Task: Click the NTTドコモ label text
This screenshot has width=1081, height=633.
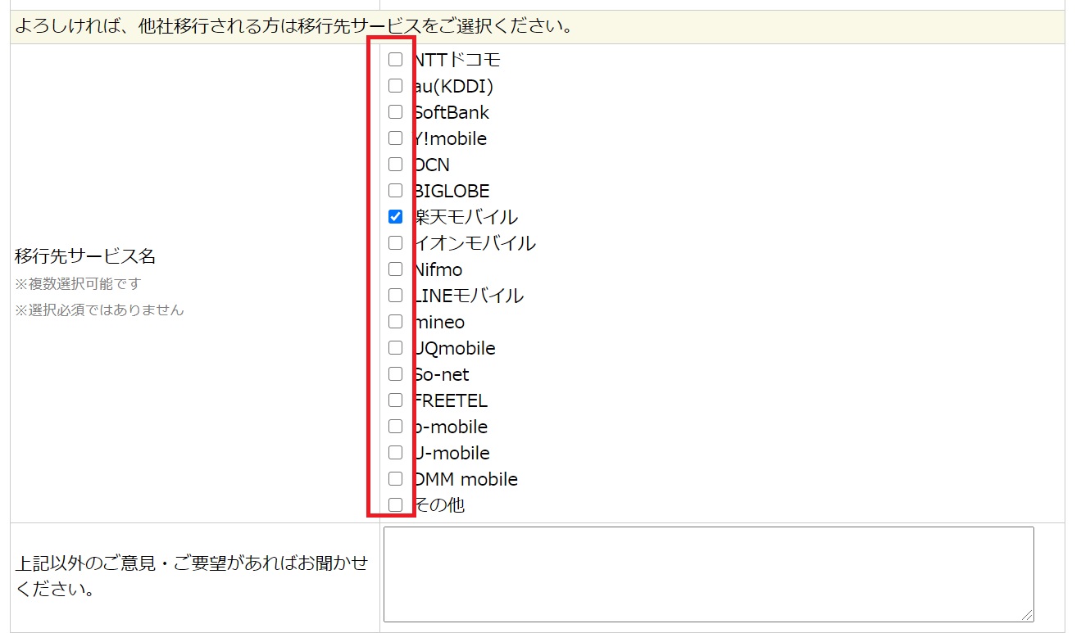Action: pos(456,60)
